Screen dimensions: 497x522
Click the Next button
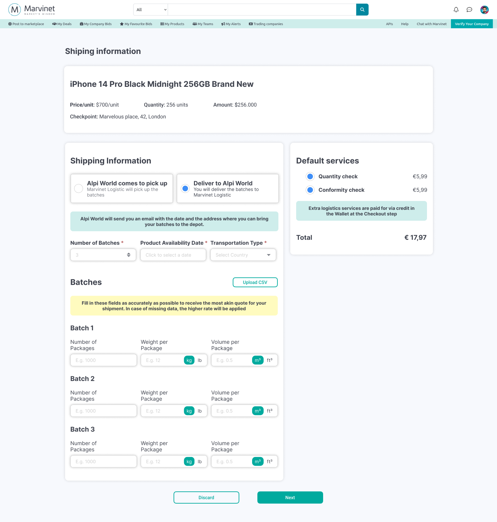point(290,497)
